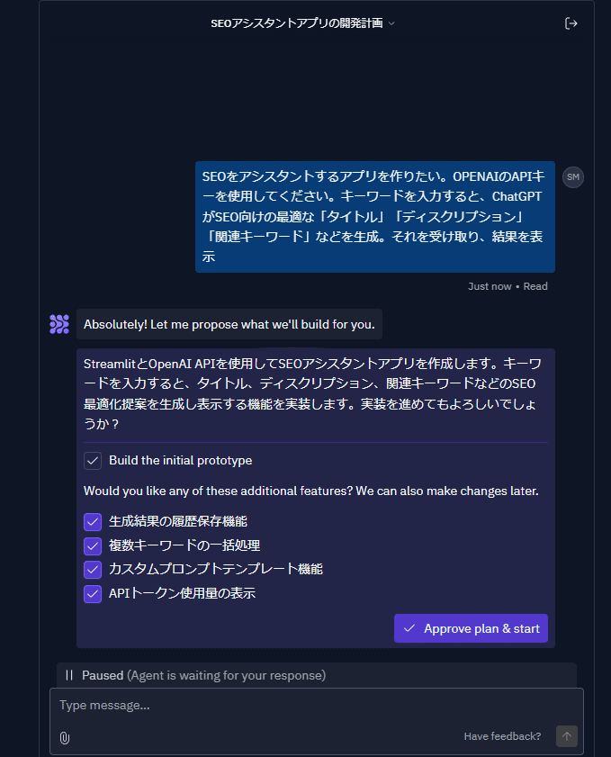This screenshot has height=757, width=611.
Task: Open the Have feedback? link
Action: coord(502,736)
